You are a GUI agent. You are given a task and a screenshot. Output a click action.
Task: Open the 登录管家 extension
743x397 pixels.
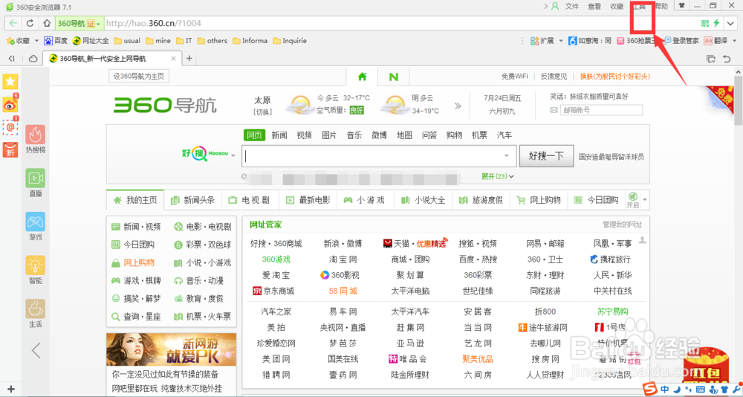point(681,41)
